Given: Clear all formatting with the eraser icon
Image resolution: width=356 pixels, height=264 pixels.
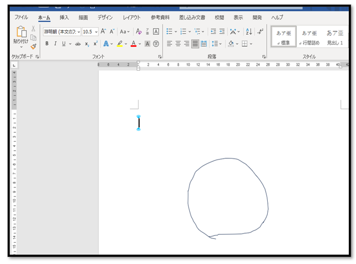Looking at the screenshot, I should (x=139, y=31).
